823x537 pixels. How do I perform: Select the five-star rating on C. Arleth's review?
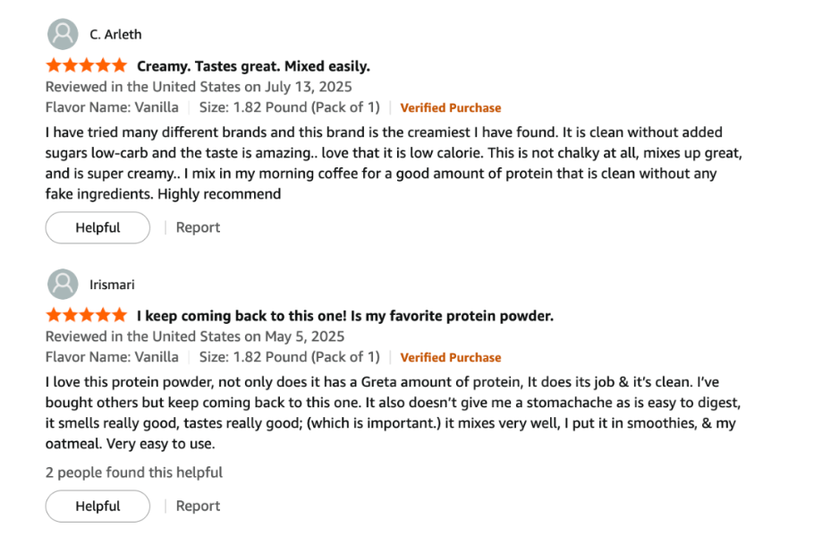(x=86, y=64)
